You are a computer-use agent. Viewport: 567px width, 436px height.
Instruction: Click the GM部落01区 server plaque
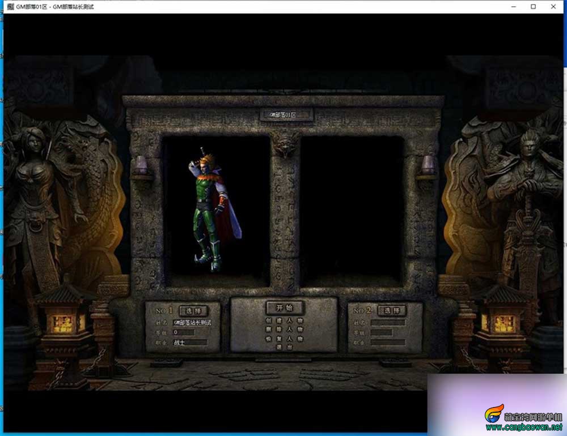coord(286,115)
